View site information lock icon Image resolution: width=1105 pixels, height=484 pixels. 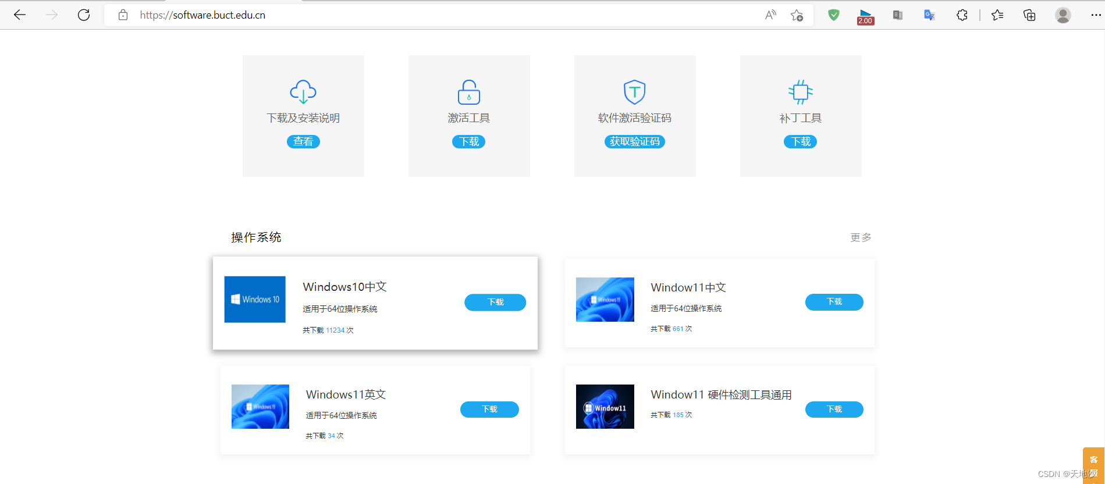coord(123,15)
